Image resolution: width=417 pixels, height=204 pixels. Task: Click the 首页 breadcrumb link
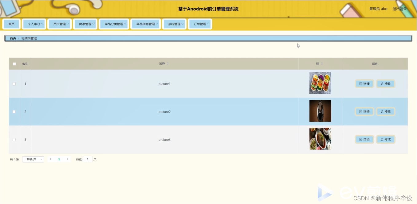13,38
